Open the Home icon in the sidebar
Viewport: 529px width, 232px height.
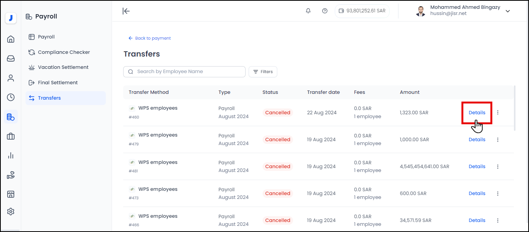coord(10,39)
